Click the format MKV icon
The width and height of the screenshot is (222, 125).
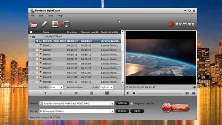[42, 103]
